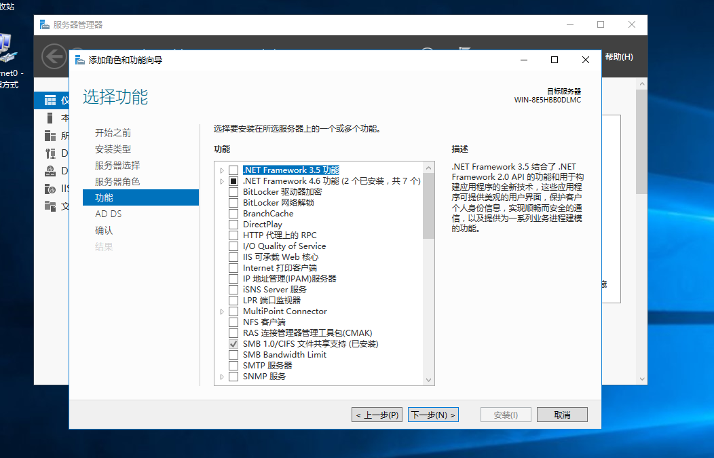Go to 服务器角色 wizard step
Viewport: 714px width, 458px height.
pyautogui.click(x=117, y=182)
